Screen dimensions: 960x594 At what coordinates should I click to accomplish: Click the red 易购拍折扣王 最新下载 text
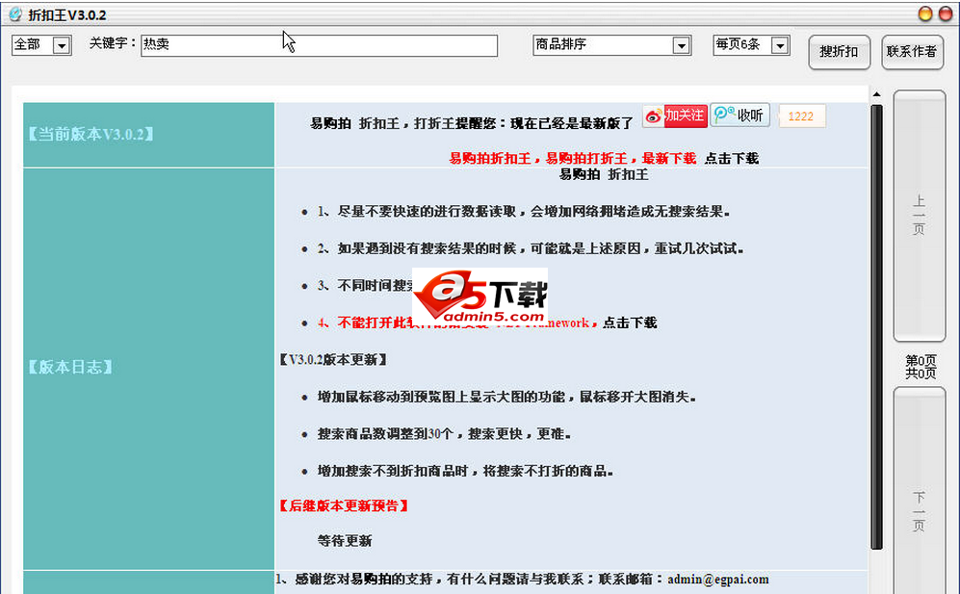click(573, 159)
